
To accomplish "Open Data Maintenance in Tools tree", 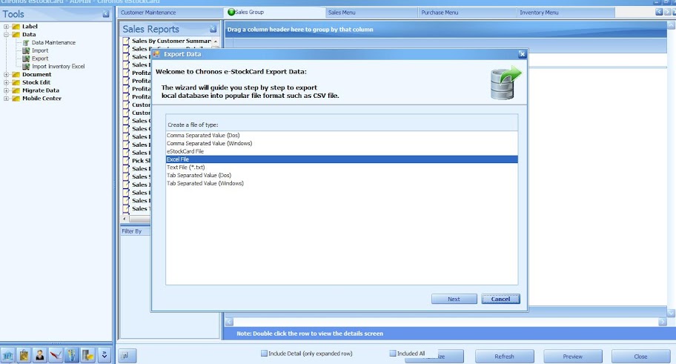I will (x=53, y=43).
